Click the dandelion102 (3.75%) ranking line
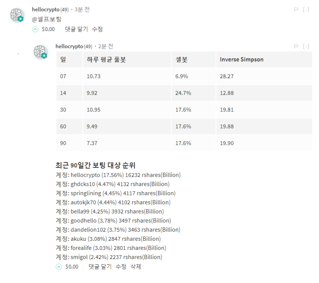The image size is (319, 283). [118, 230]
